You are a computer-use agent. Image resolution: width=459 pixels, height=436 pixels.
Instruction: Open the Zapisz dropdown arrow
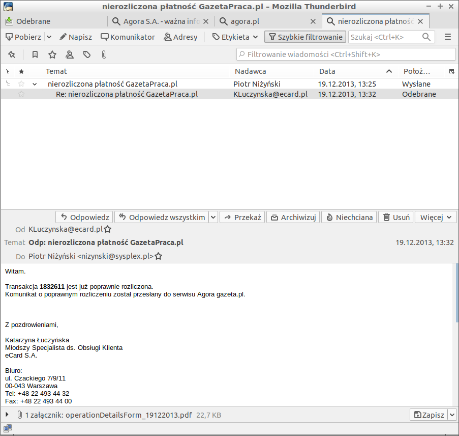pos(452,415)
